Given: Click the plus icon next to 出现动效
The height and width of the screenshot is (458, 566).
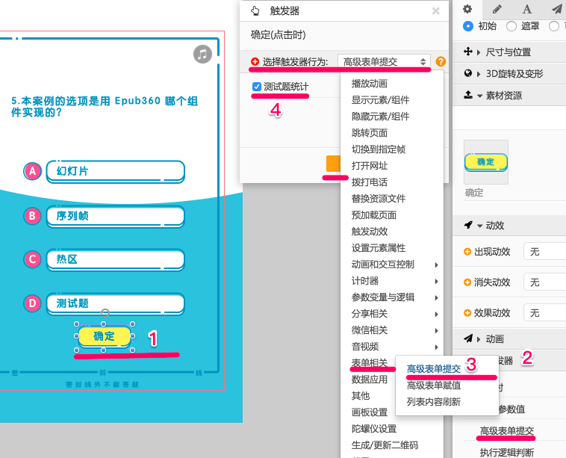Looking at the screenshot, I should click(468, 252).
